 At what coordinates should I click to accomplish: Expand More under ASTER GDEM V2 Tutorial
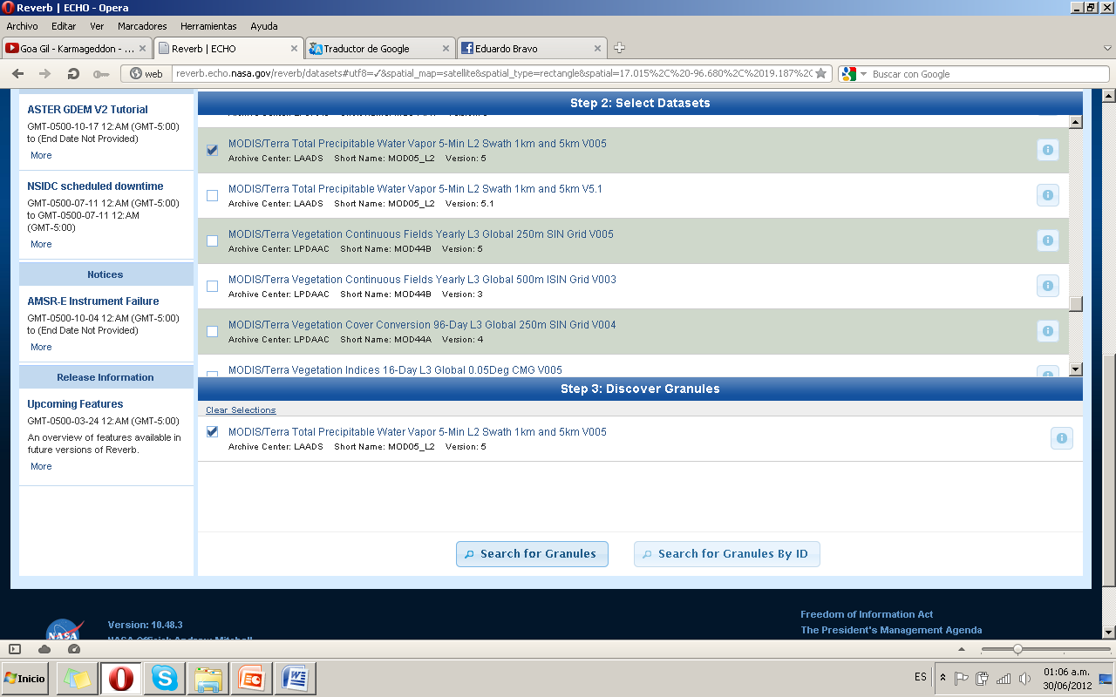pyautogui.click(x=41, y=155)
